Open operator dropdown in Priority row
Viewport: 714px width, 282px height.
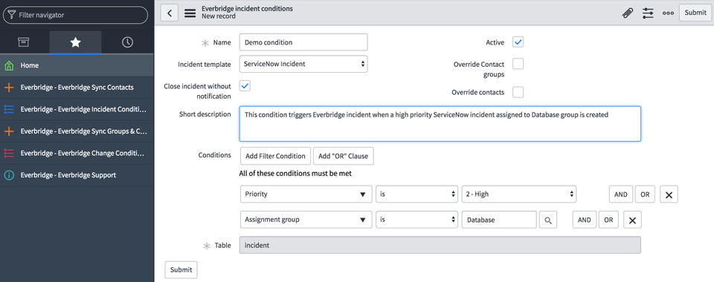[x=416, y=194]
